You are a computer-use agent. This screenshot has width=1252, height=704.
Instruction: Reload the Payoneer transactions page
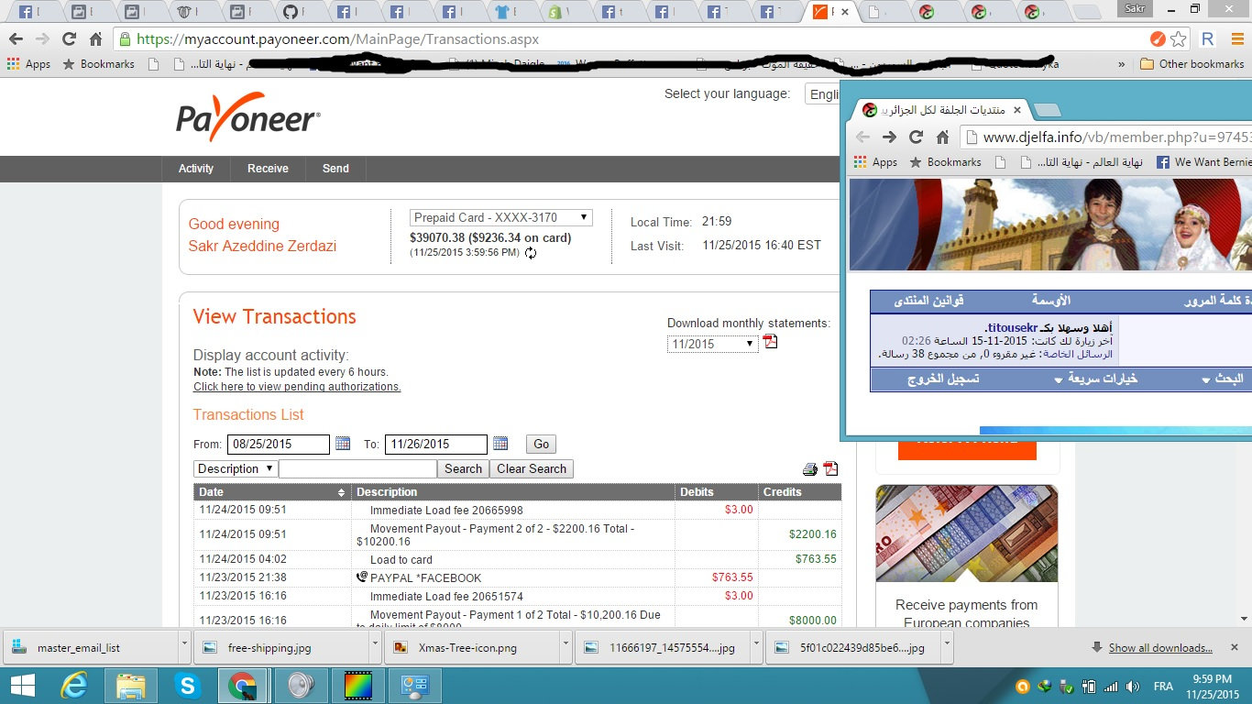click(69, 39)
